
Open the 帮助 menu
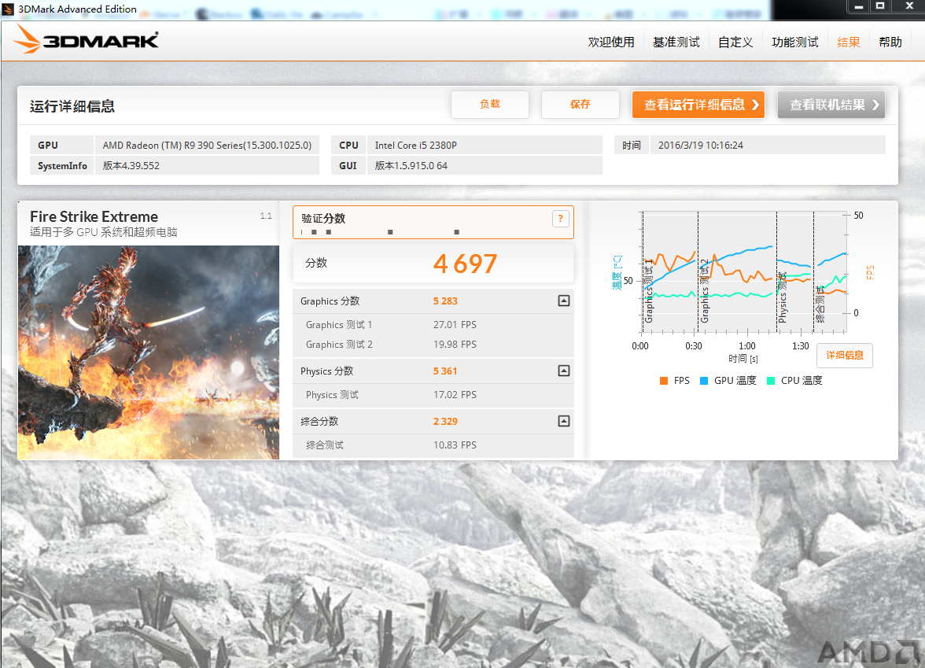[x=890, y=42]
